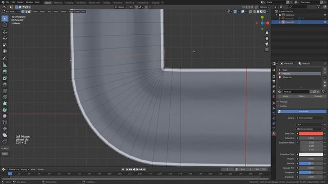Click the zoom magnifier viewport gizmo
328x184 pixels.
coord(266,33)
